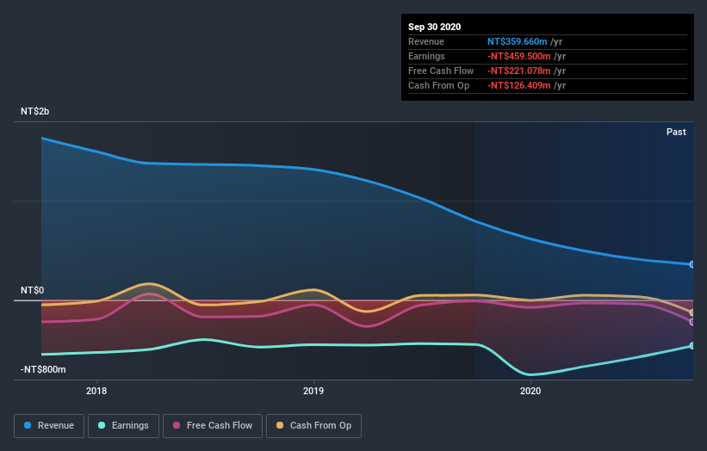This screenshot has height=451, width=707.
Task: Click the Revenue line end marker
Action: click(692, 264)
